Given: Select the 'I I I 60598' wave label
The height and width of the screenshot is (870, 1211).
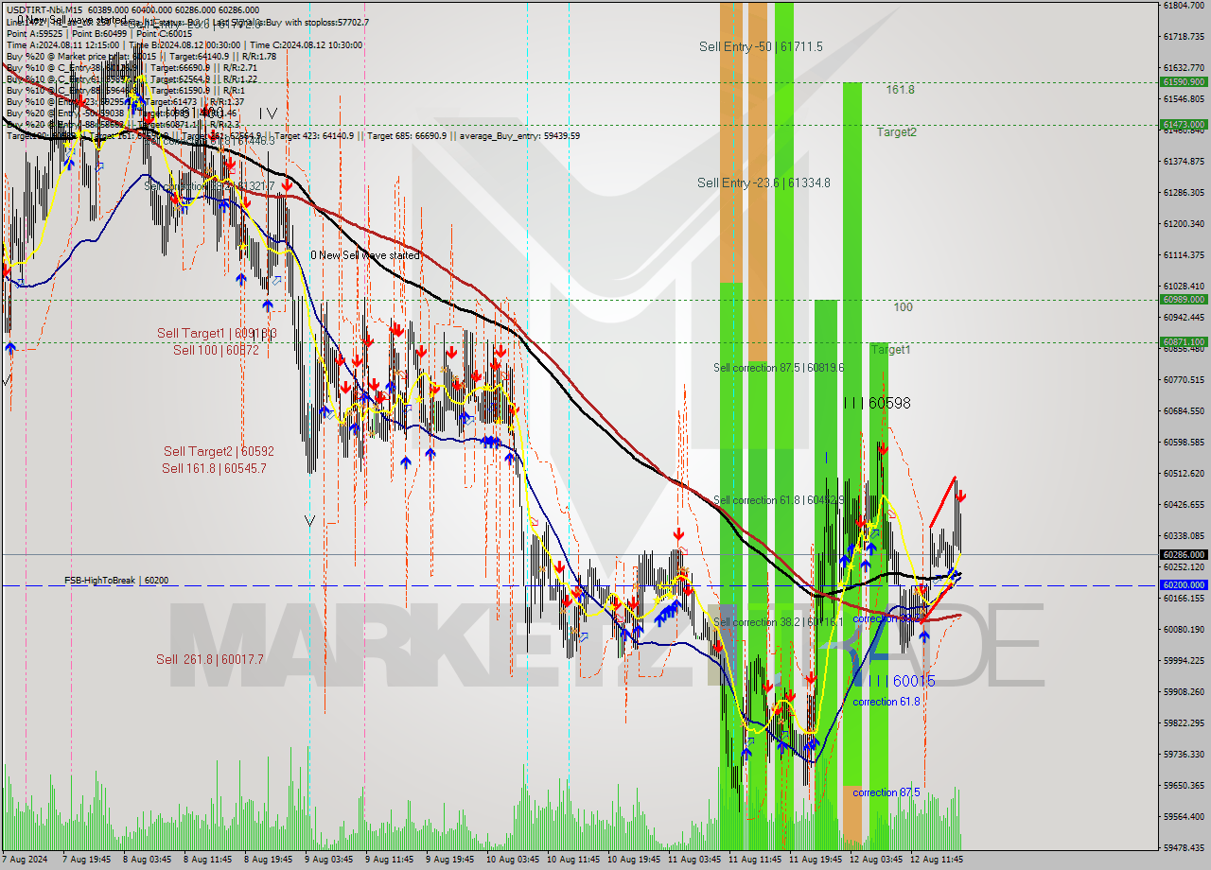Looking at the screenshot, I should coord(877,403).
